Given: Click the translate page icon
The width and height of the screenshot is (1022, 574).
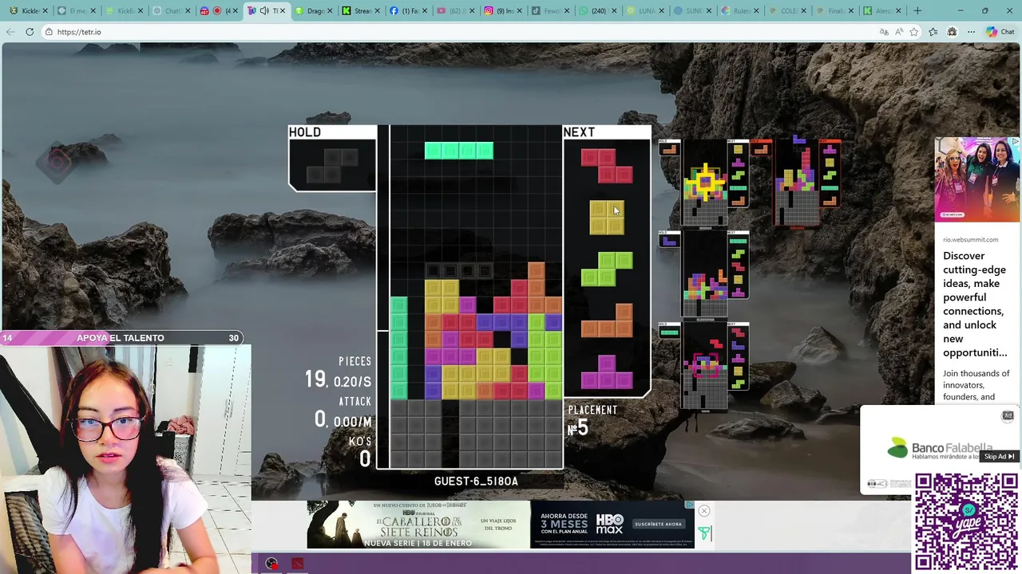Looking at the screenshot, I should [884, 32].
